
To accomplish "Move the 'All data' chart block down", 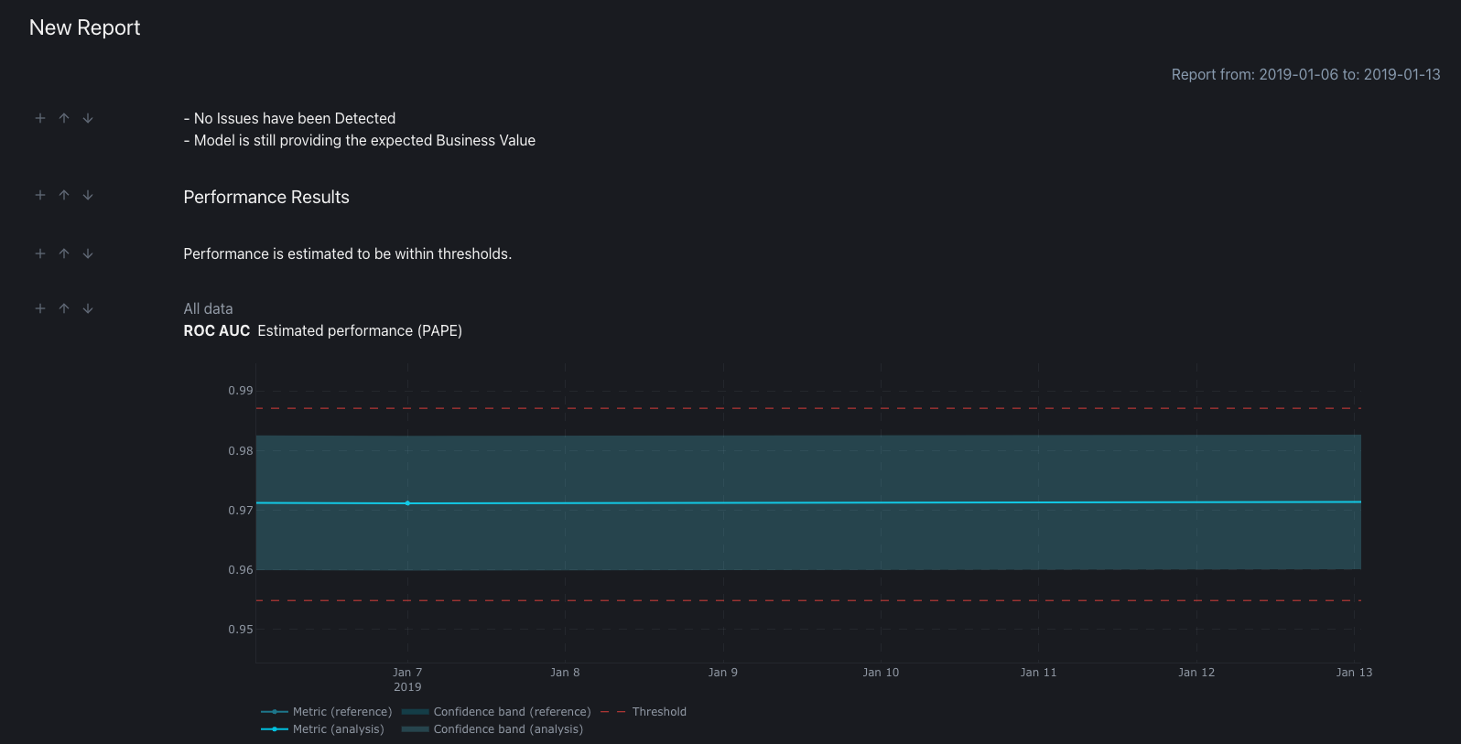I will pos(88,308).
